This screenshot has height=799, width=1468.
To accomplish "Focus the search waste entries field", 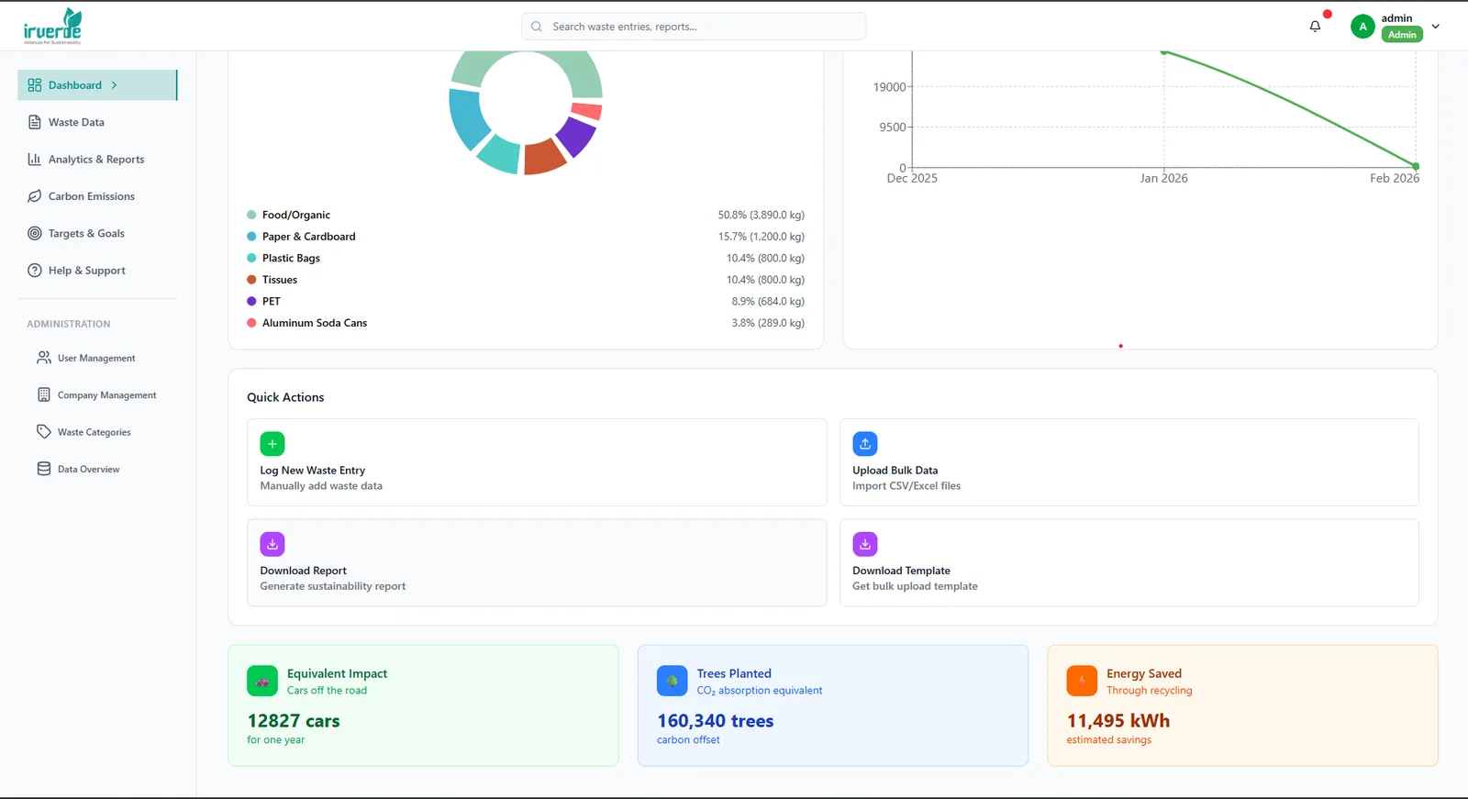I will (694, 27).
